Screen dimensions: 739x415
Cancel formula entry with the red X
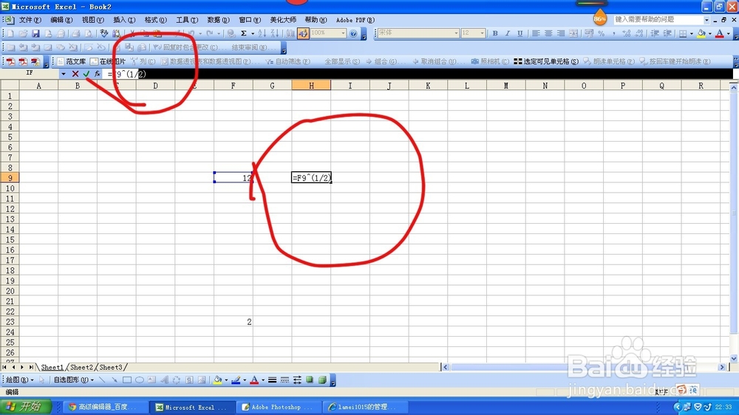pos(75,74)
